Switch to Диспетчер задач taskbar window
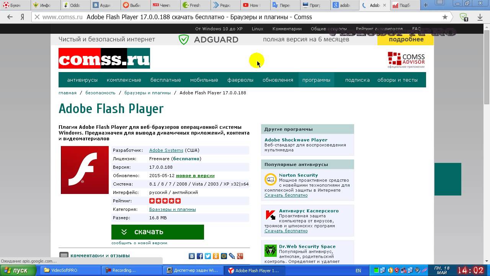Screen dimensions: 490x276 pos(194,270)
